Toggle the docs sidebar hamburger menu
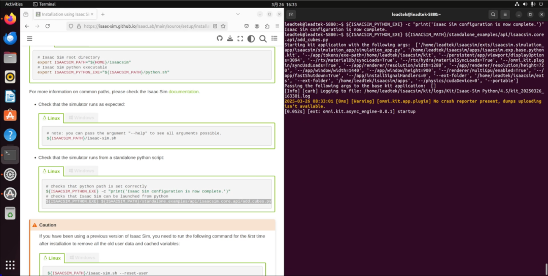 29,38
